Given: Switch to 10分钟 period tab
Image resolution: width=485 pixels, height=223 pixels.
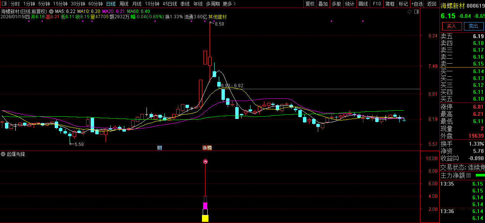Looking at the screenshot, I should click(x=152, y=4).
